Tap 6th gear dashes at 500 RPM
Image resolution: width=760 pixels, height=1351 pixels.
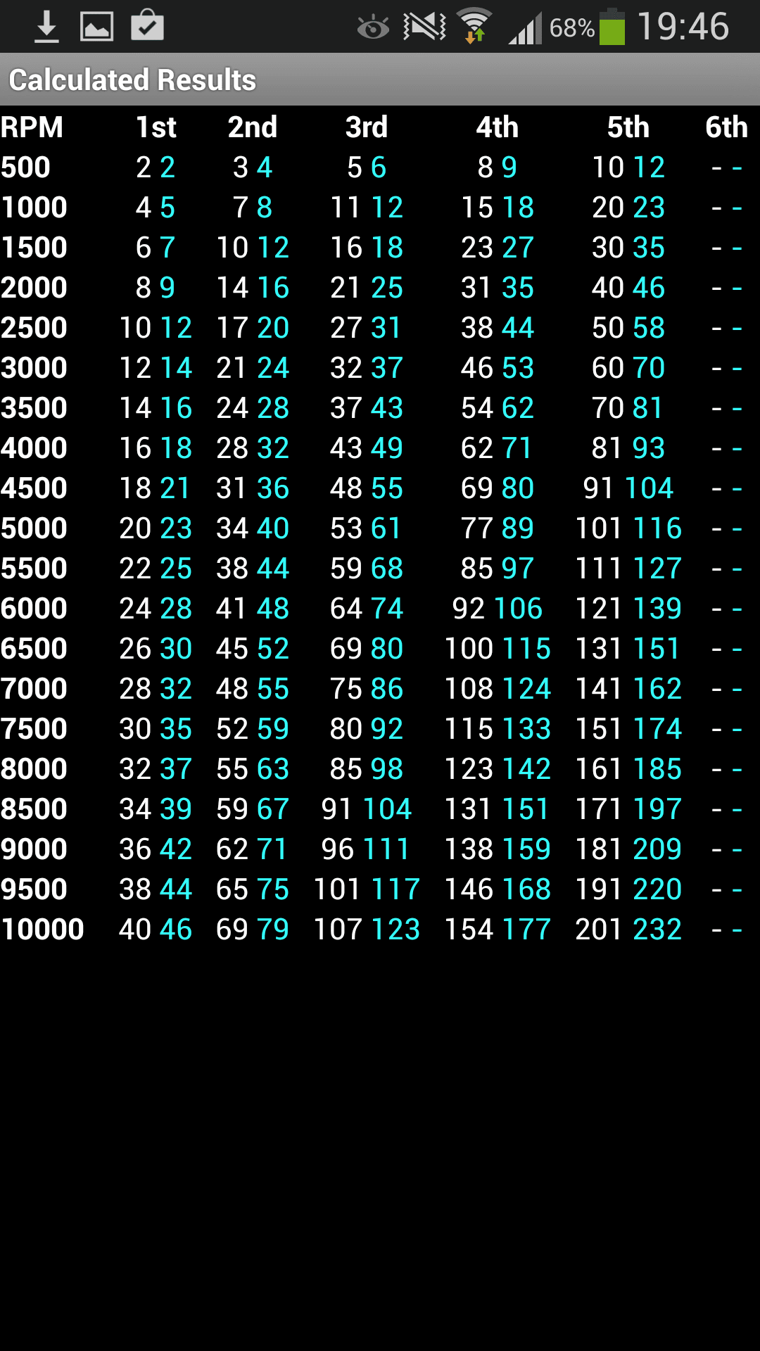pos(727,167)
